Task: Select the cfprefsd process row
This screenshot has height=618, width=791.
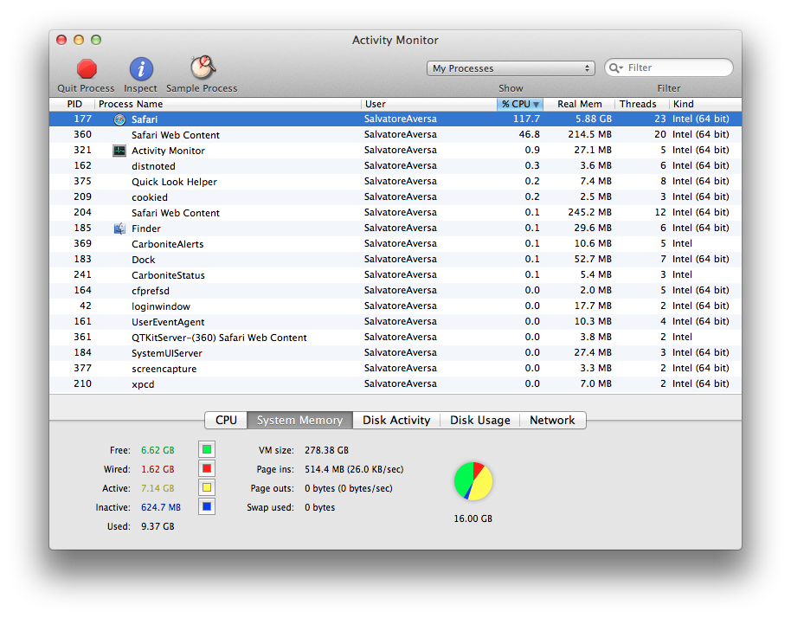Action: coord(395,291)
